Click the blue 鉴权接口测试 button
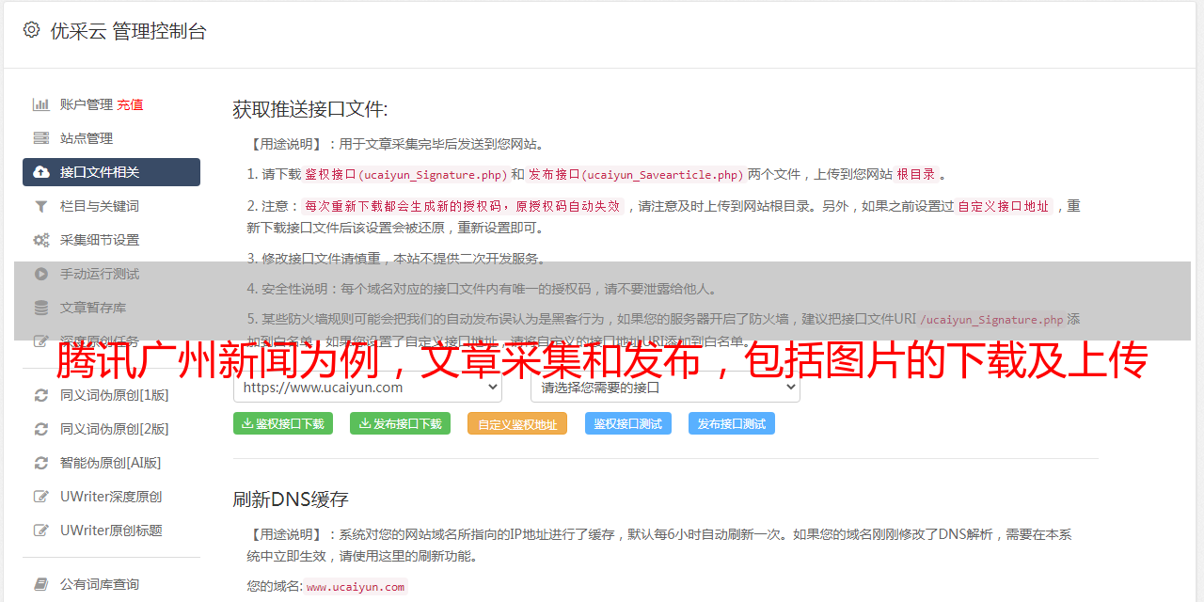Image resolution: width=1204 pixels, height=602 pixels. pos(628,423)
